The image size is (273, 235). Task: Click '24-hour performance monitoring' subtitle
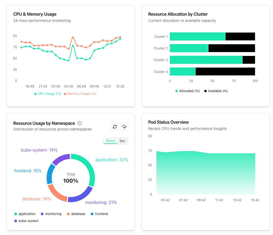click(x=42, y=21)
